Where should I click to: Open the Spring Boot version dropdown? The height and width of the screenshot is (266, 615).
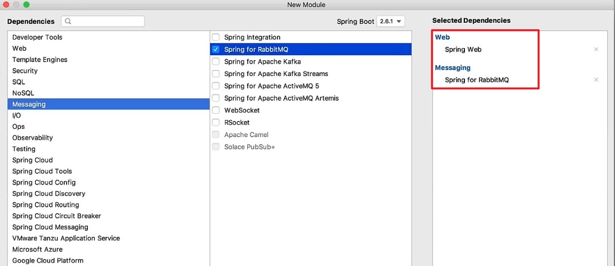(x=390, y=21)
